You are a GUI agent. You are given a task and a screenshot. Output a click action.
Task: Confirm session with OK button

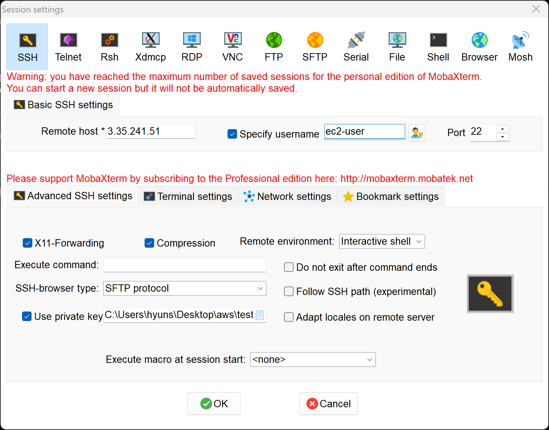pyautogui.click(x=214, y=404)
